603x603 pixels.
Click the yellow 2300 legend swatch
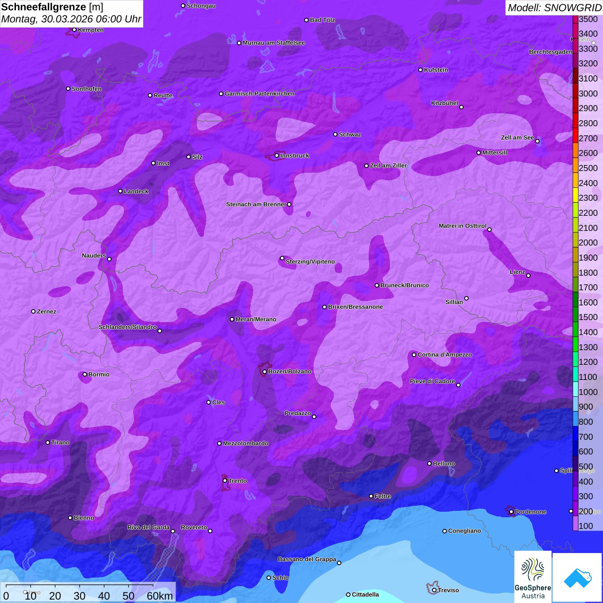pyautogui.click(x=575, y=195)
